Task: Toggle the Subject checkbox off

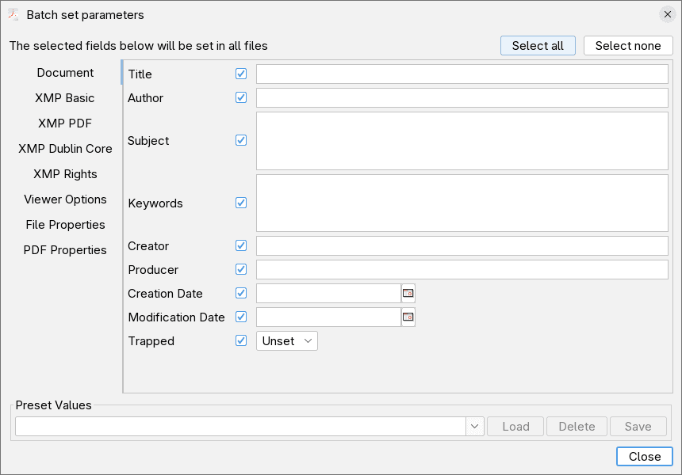Action: tap(241, 140)
